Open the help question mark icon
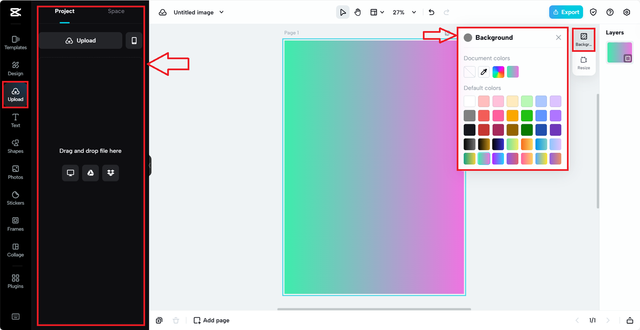The image size is (640, 330). click(x=610, y=12)
